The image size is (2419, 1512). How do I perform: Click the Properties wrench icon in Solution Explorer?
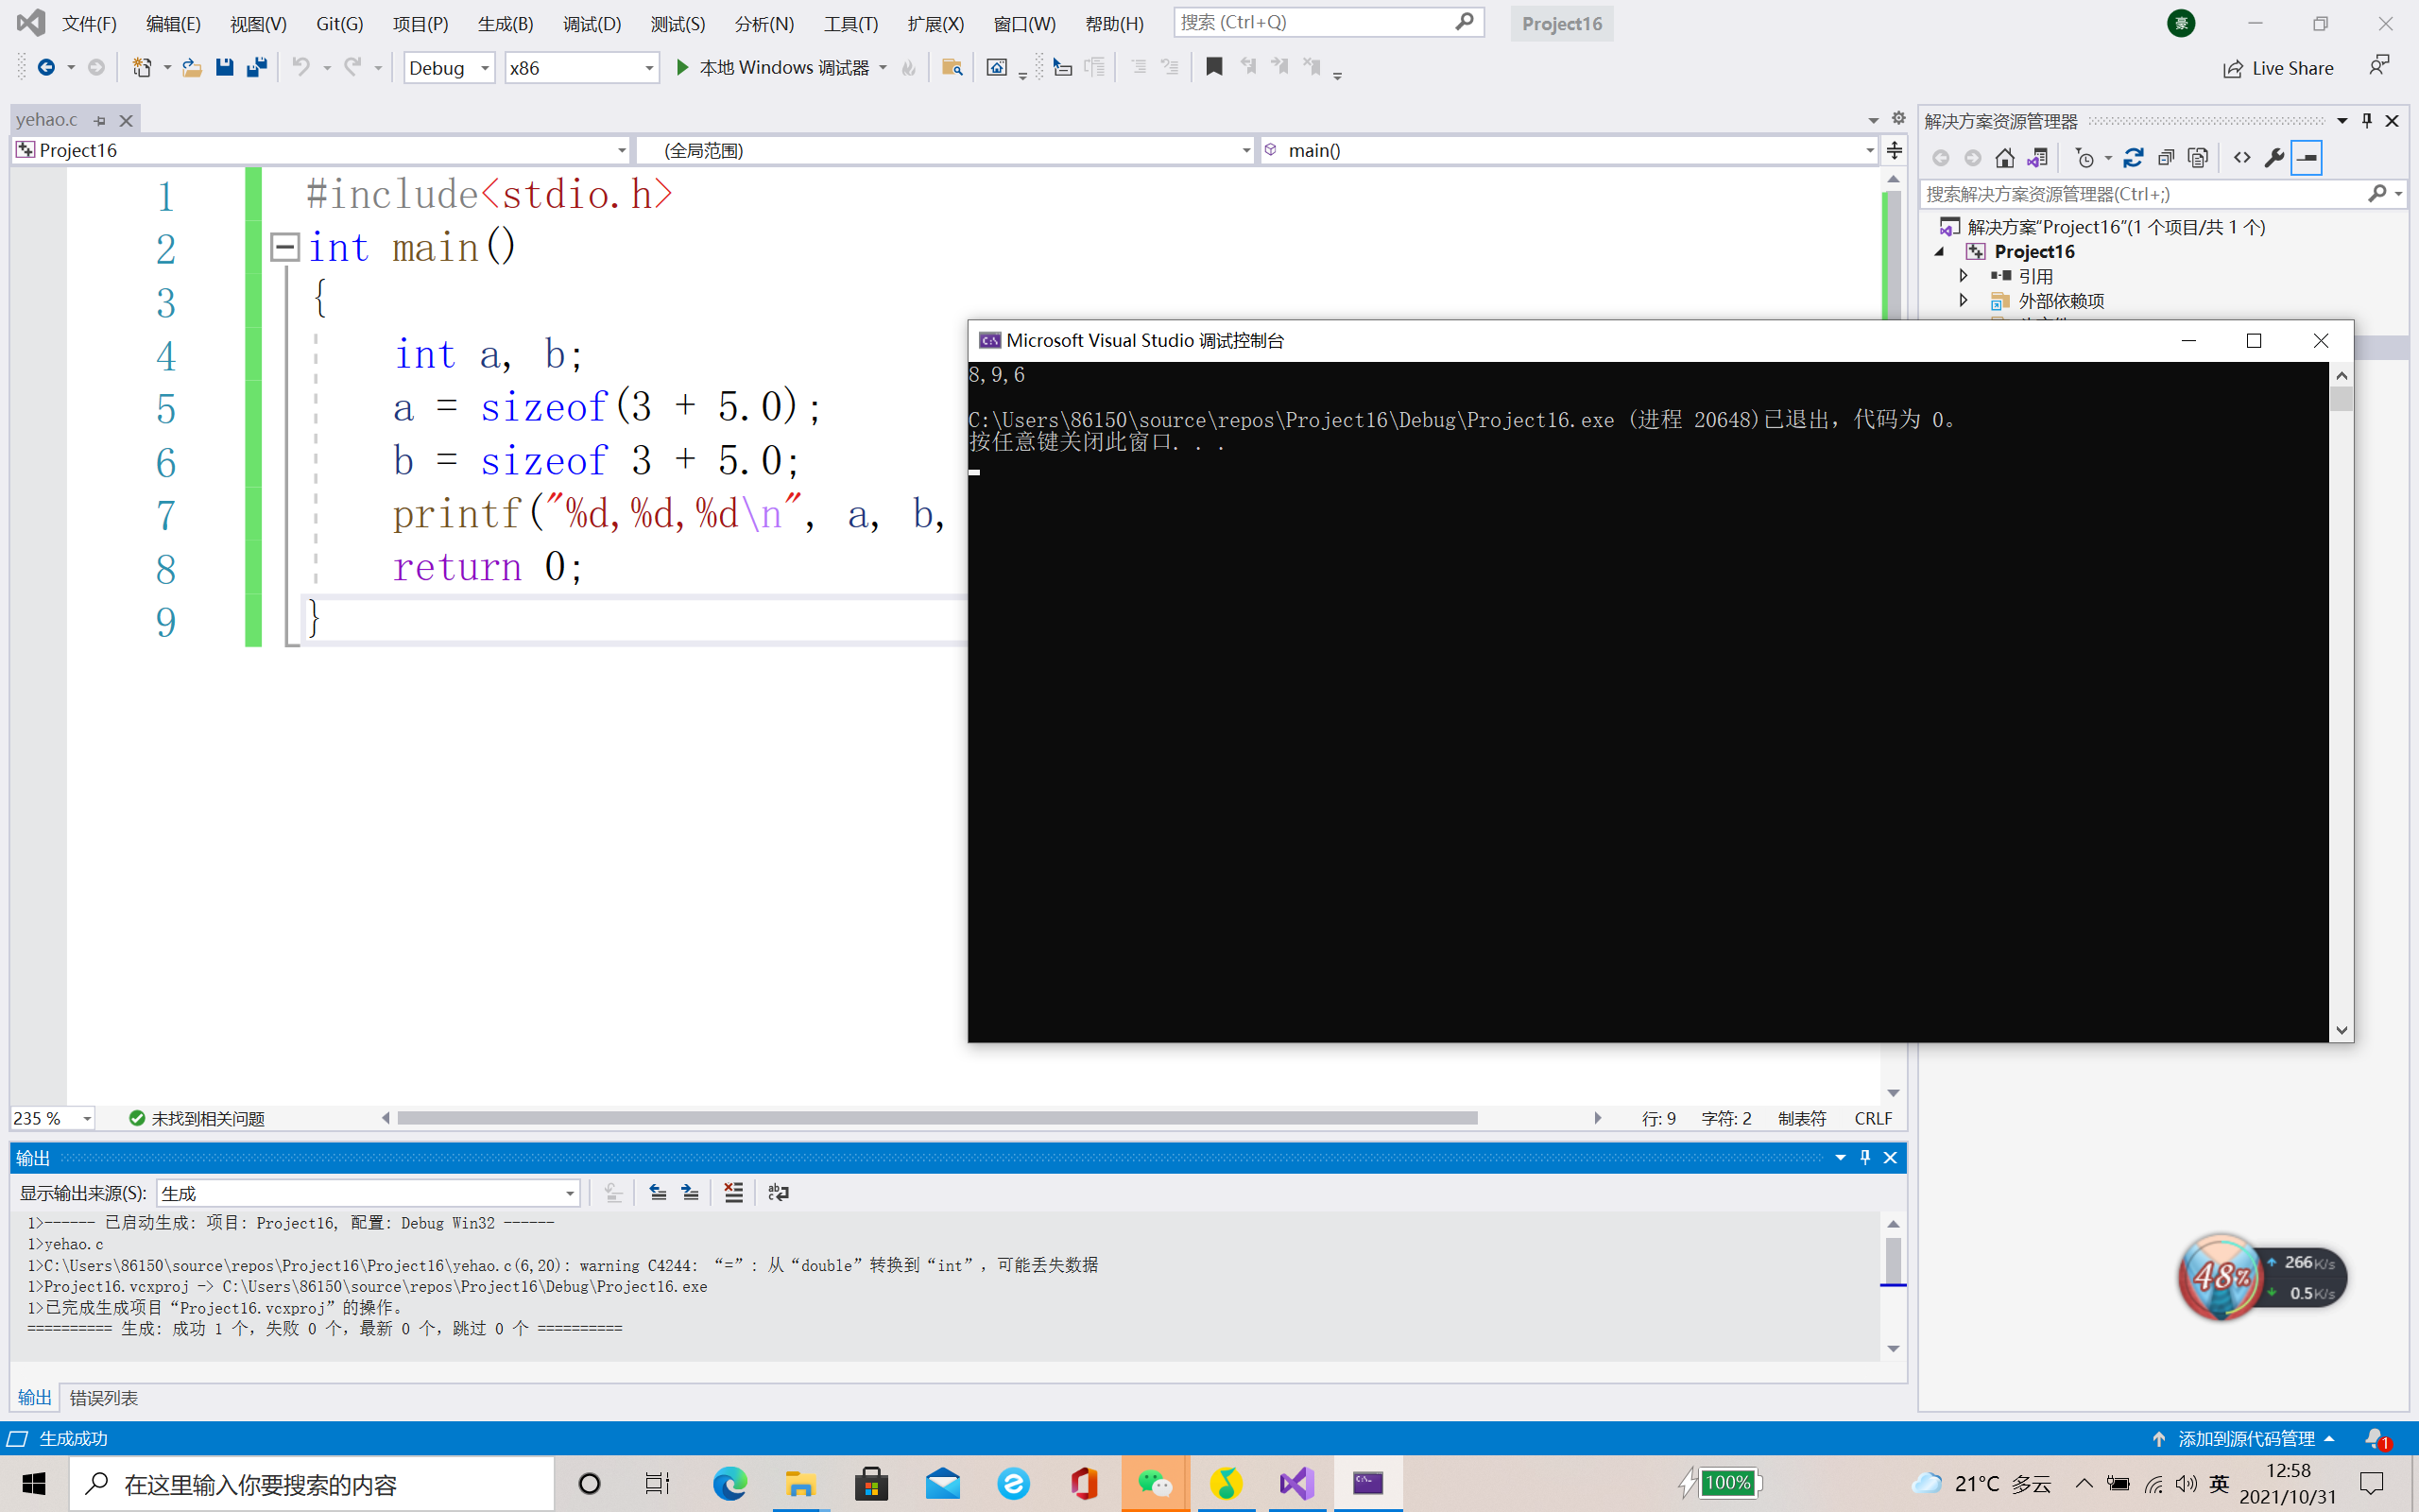tap(2273, 158)
